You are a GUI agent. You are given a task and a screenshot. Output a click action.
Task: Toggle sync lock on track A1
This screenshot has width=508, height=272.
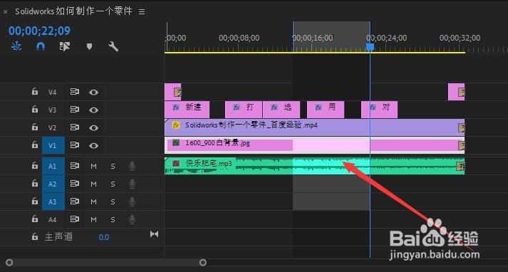[75, 166]
